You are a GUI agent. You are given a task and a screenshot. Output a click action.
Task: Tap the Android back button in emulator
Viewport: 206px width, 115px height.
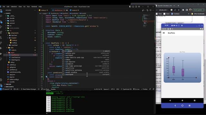170,101
